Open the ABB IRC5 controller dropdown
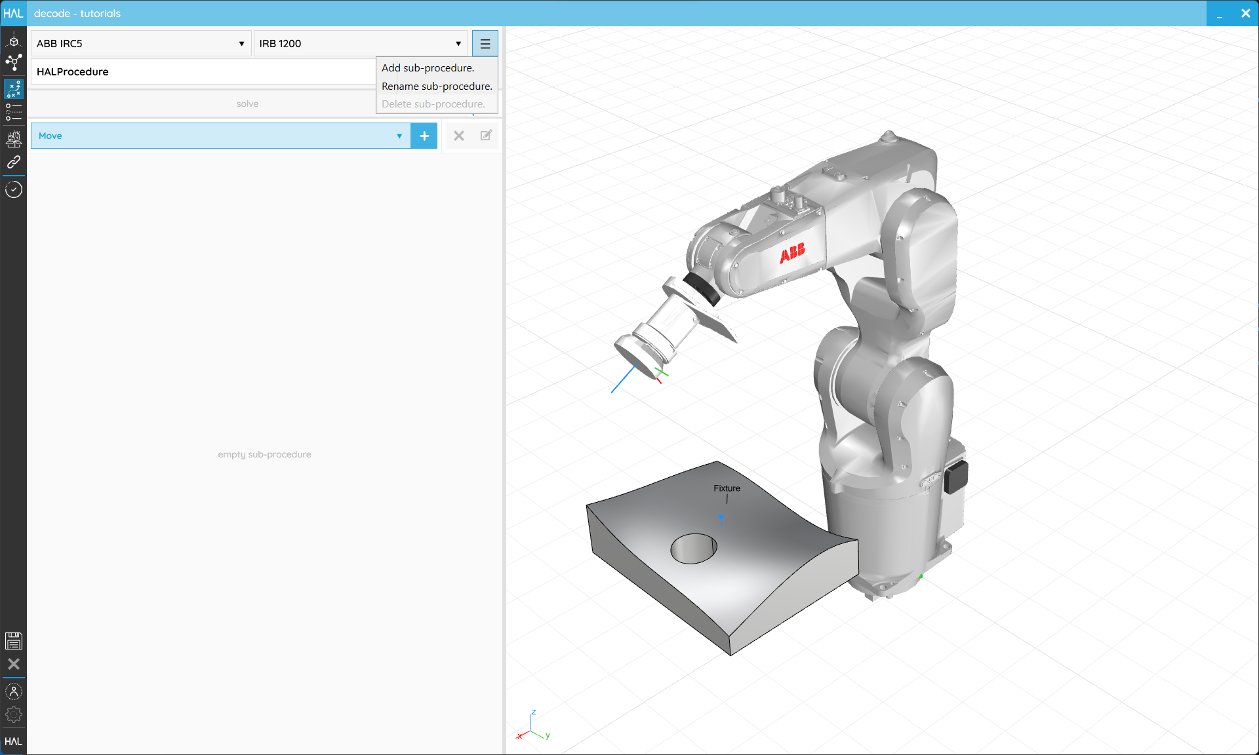Image resolution: width=1259 pixels, height=755 pixels. pyautogui.click(x=141, y=44)
